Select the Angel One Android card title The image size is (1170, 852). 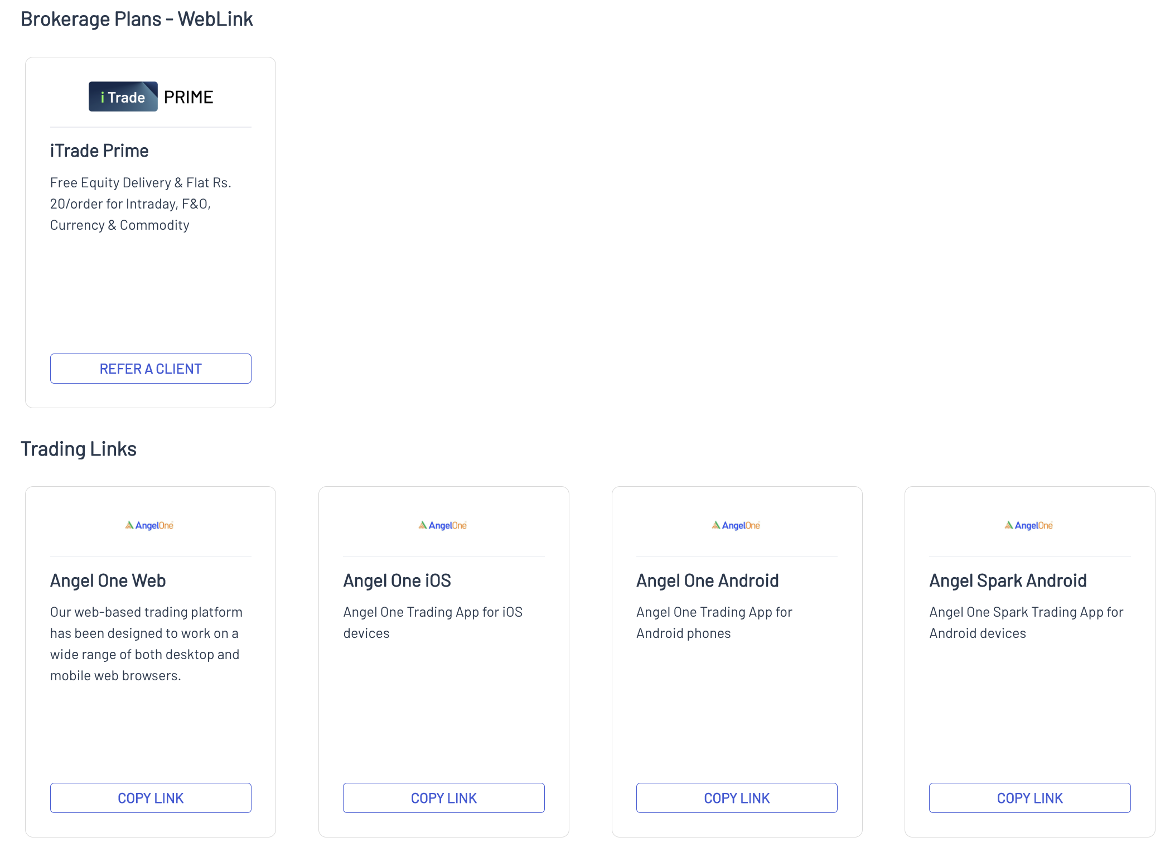click(x=707, y=581)
